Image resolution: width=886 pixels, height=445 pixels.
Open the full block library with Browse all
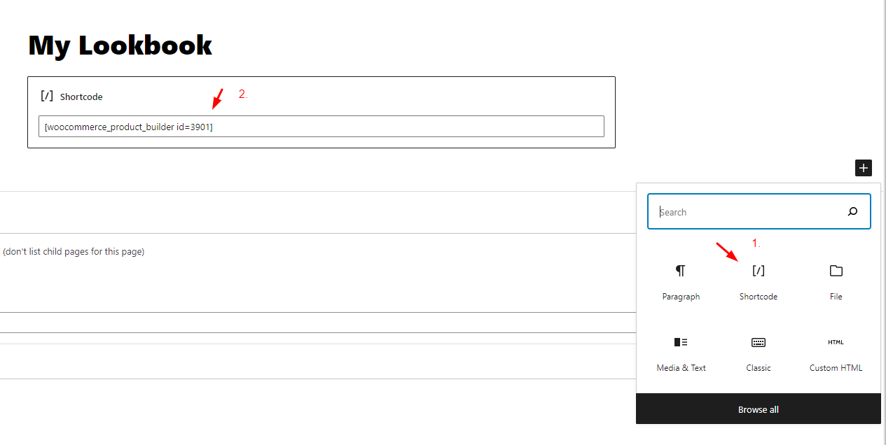759,409
